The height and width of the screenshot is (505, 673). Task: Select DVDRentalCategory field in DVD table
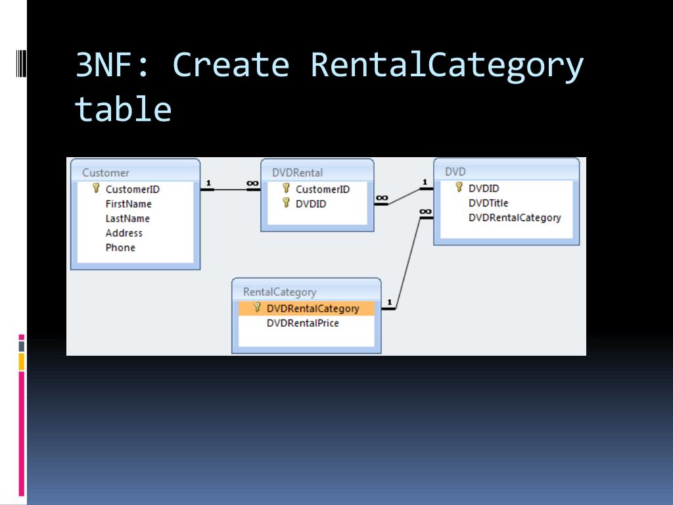click(515, 218)
